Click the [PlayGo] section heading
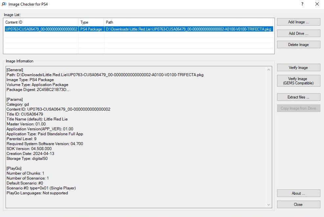The image size is (324, 217). pos(14,168)
